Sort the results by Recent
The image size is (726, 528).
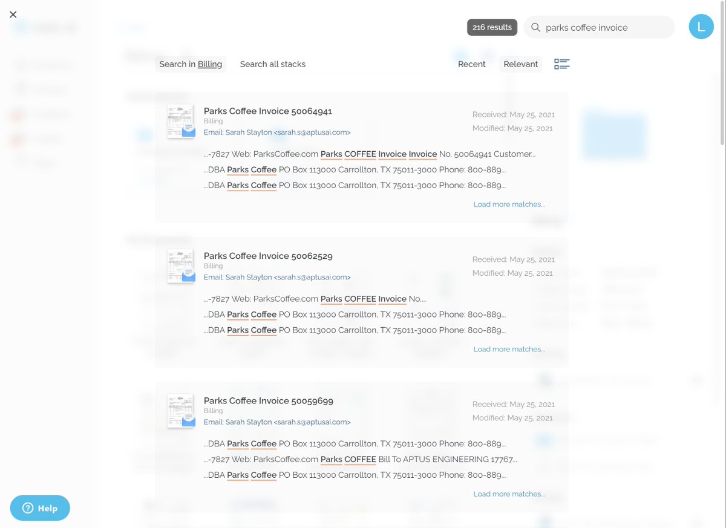click(x=472, y=64)
